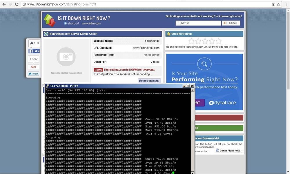Click the browser page scrollbar up arrow
The image size is (290, 174).
[288, 10]
